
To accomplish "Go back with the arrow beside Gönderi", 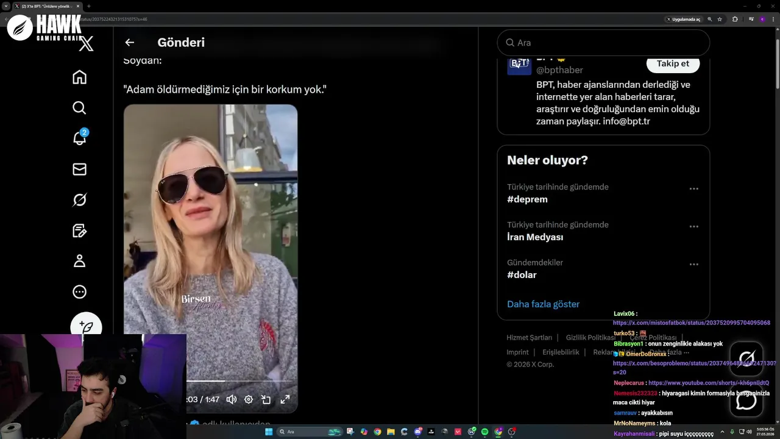I will coord(129,42).
